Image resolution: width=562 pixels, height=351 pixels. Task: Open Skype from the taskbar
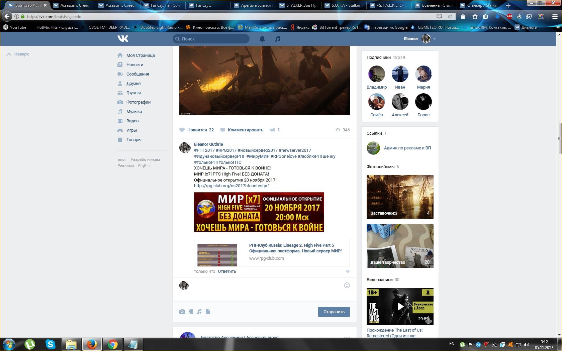[x=50, y=344]
